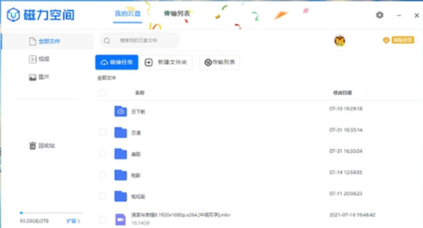Click date 07-10 19:29:18 of 云下载
Image resolution: width=423 pixels, height=228 pixels.
tap(346, 108)
